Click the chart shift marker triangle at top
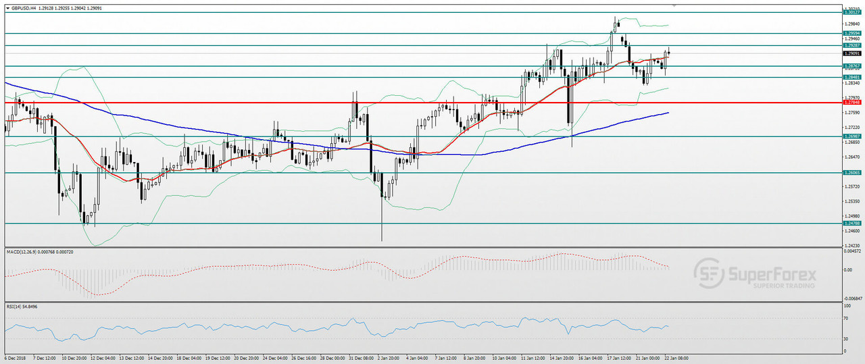This screenshot has width=865, height=364. pos(673,5)
